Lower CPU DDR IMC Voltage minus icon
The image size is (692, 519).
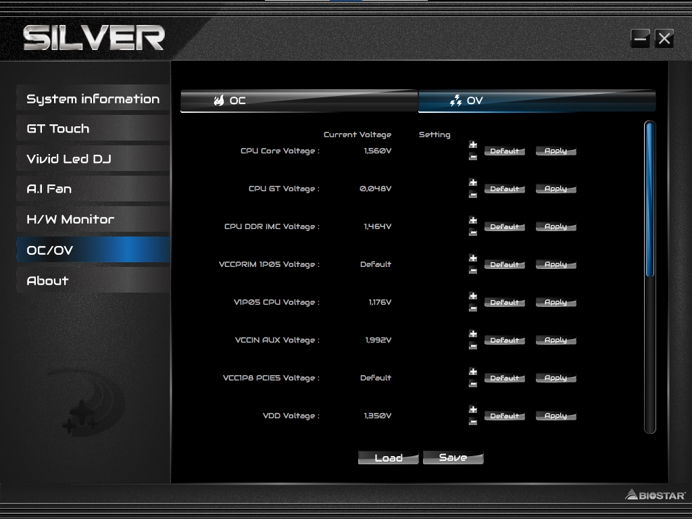coord(473,232)
